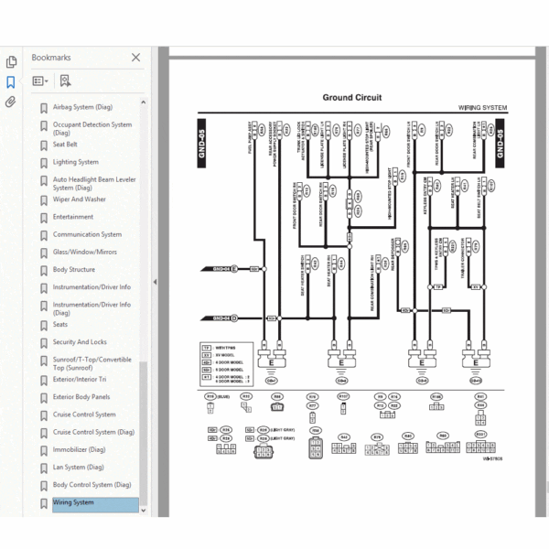Select the Instrumentation/Driver Info bookmark without Diag
Image resolution: width=549 pixels, height=549 pixels.
(x=91, y=286)
